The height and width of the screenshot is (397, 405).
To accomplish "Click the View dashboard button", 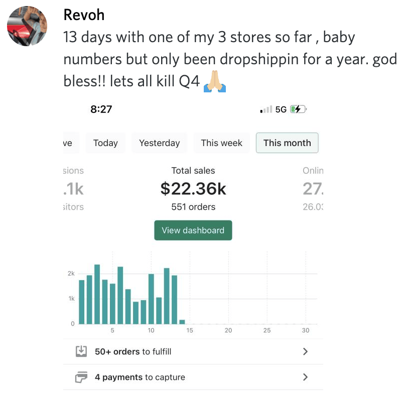I will [x=193, y=230].
